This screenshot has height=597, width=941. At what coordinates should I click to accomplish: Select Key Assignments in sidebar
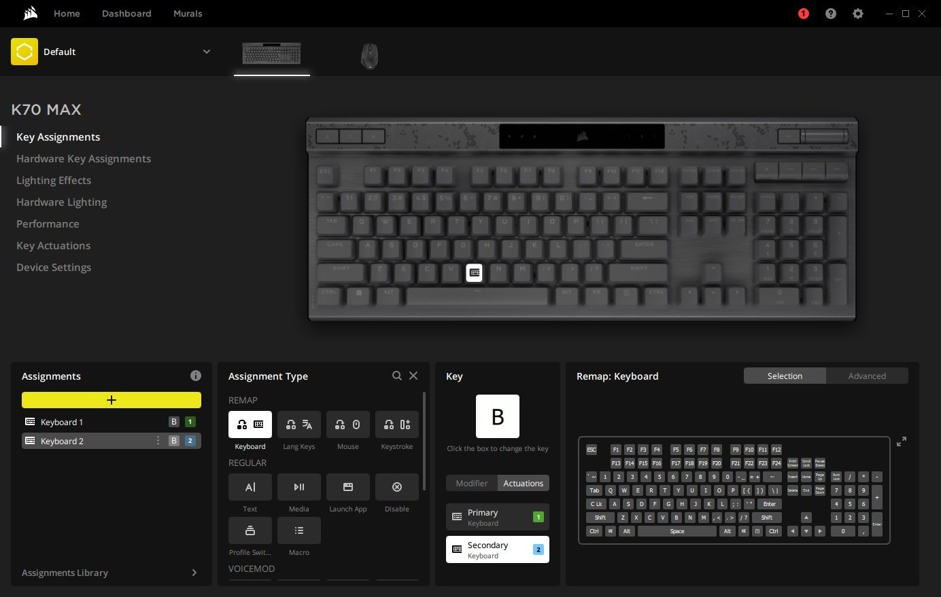point(58,137)
